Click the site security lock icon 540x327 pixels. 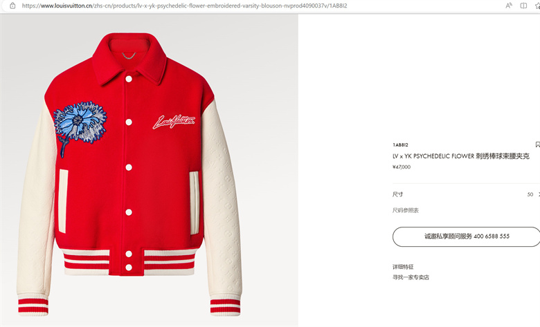pyautogui.click(x=12, y=6)
